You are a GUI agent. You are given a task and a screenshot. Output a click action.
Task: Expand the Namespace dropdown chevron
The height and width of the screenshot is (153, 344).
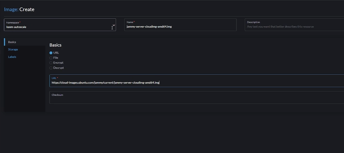click(x=114, y=25)
